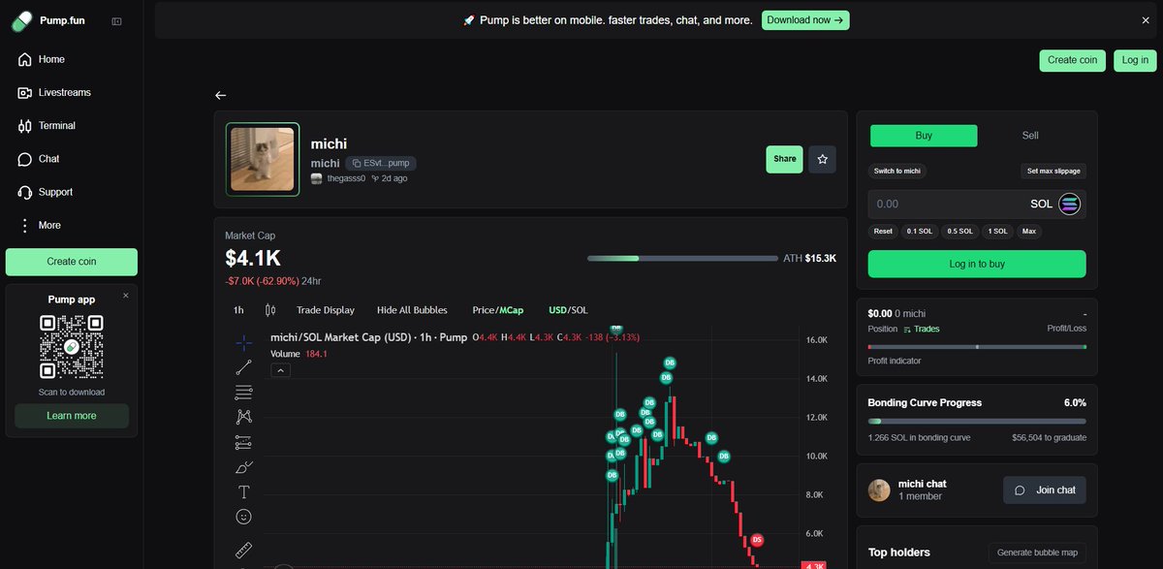Copy the ESvt...pump contract address
The height and width of the screenshot is (569, 1163).
(380, 163)
